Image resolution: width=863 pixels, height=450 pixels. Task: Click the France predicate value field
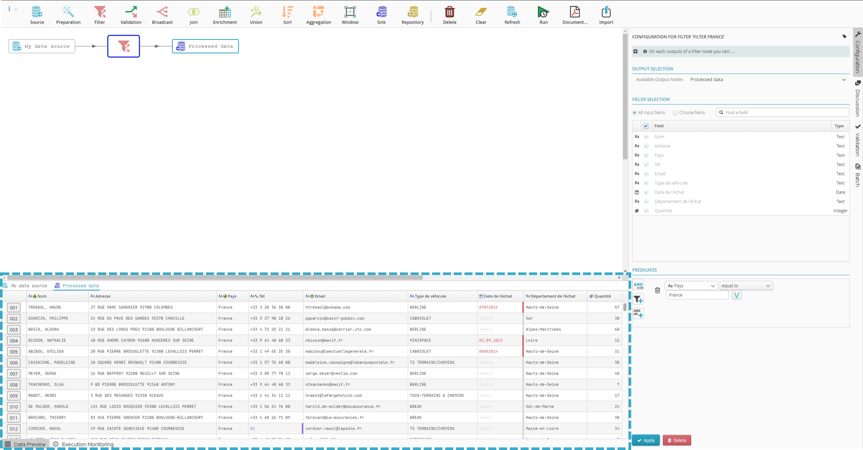tap(697, 295)
